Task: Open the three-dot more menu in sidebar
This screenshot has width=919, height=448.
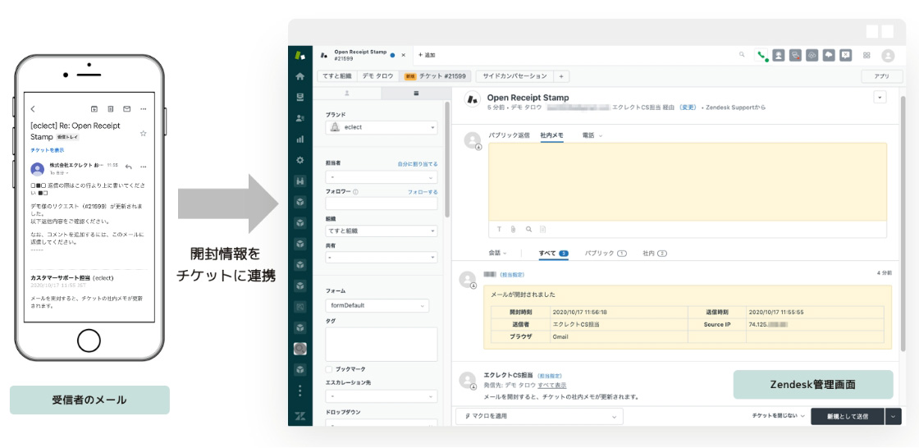Action: 300,391
